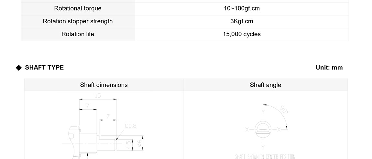Click the SHAFT TYPE section heading
This screenshot has width=372, height=159.
44,68
